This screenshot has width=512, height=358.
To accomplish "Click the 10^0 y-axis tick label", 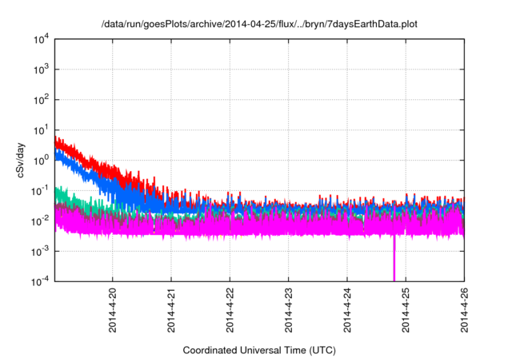I will tap(41, 161).
